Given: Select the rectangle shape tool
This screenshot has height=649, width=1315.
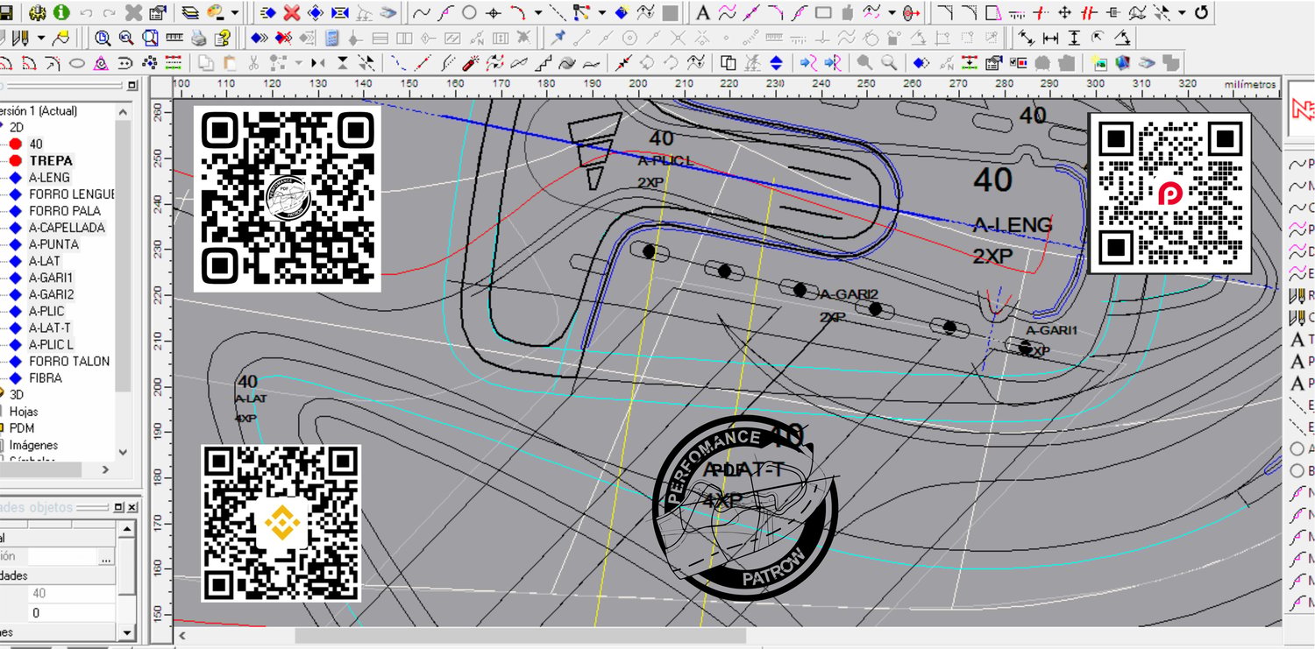Looking at the screenshot, I should pyautogui.click(x=823, y=13).
